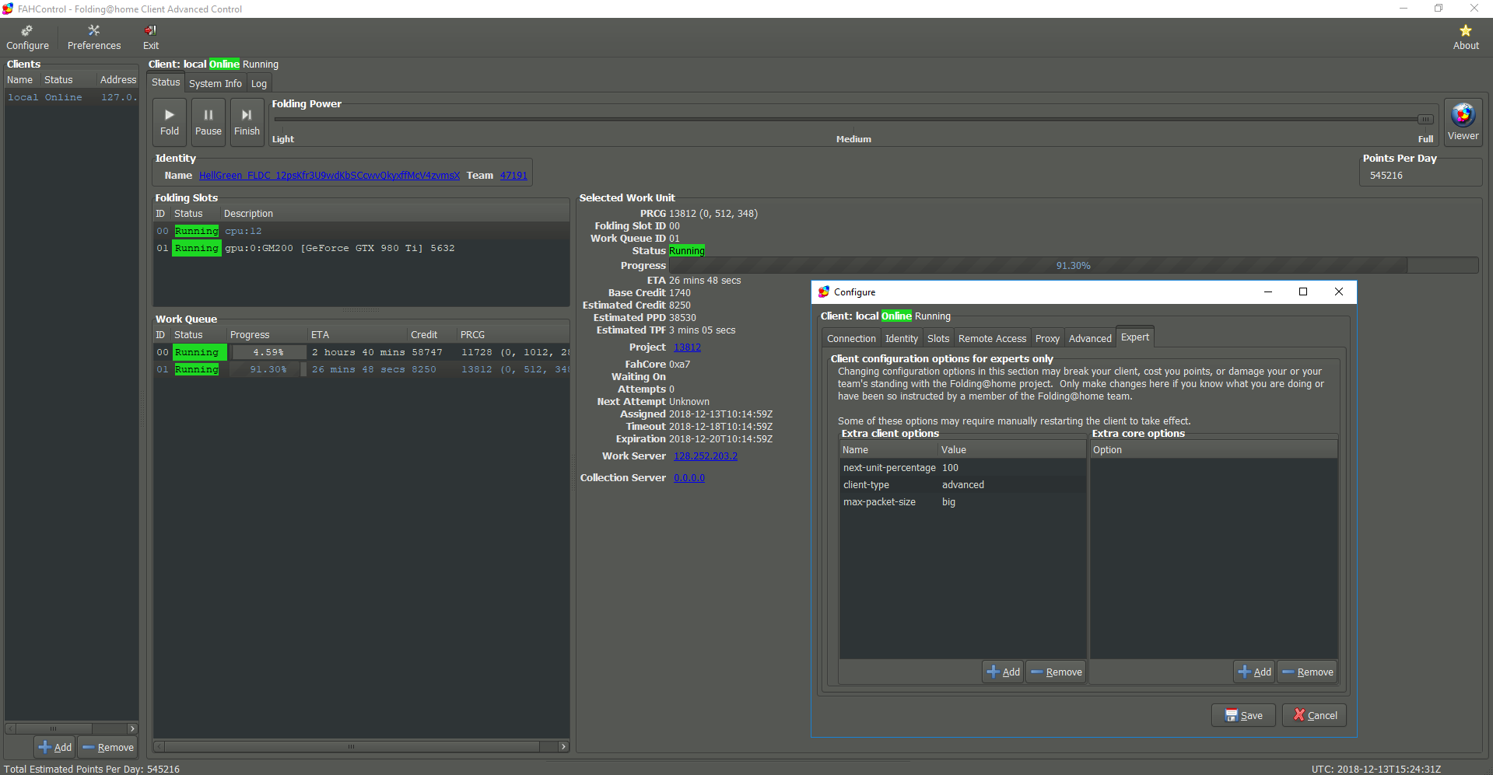1493x775 pixels.
Task: Click the Address column header in Clients
Action: (117, 80)
